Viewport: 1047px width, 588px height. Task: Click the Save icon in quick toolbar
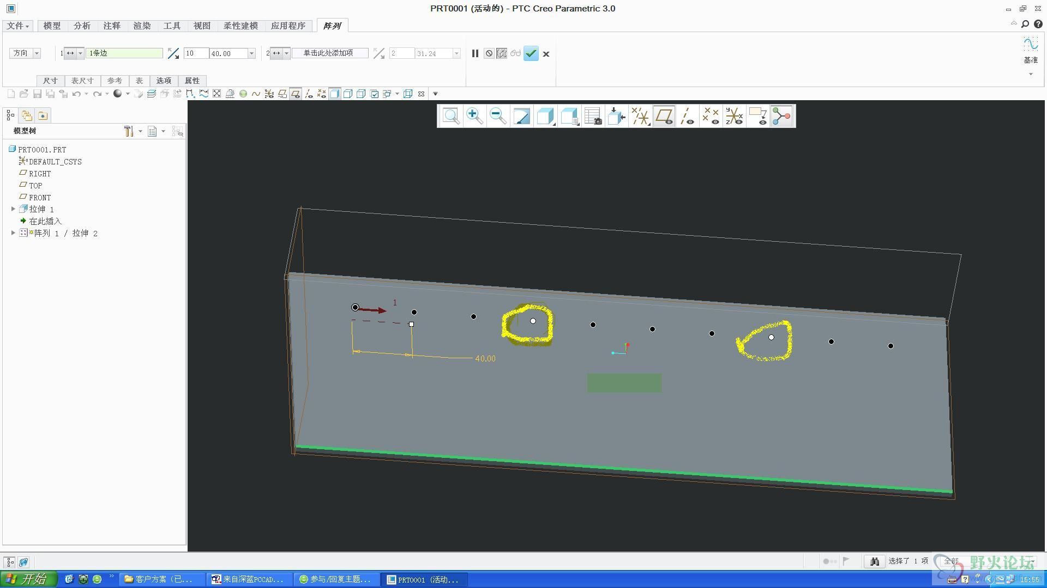point(37,94)
